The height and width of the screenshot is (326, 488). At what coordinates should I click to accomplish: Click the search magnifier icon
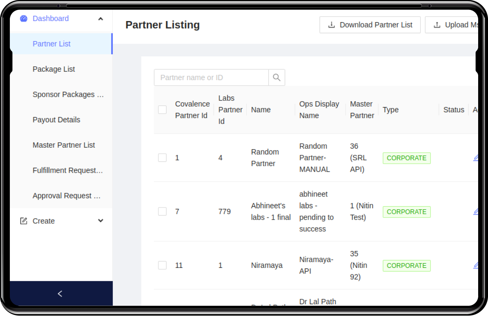click(276, 77)
